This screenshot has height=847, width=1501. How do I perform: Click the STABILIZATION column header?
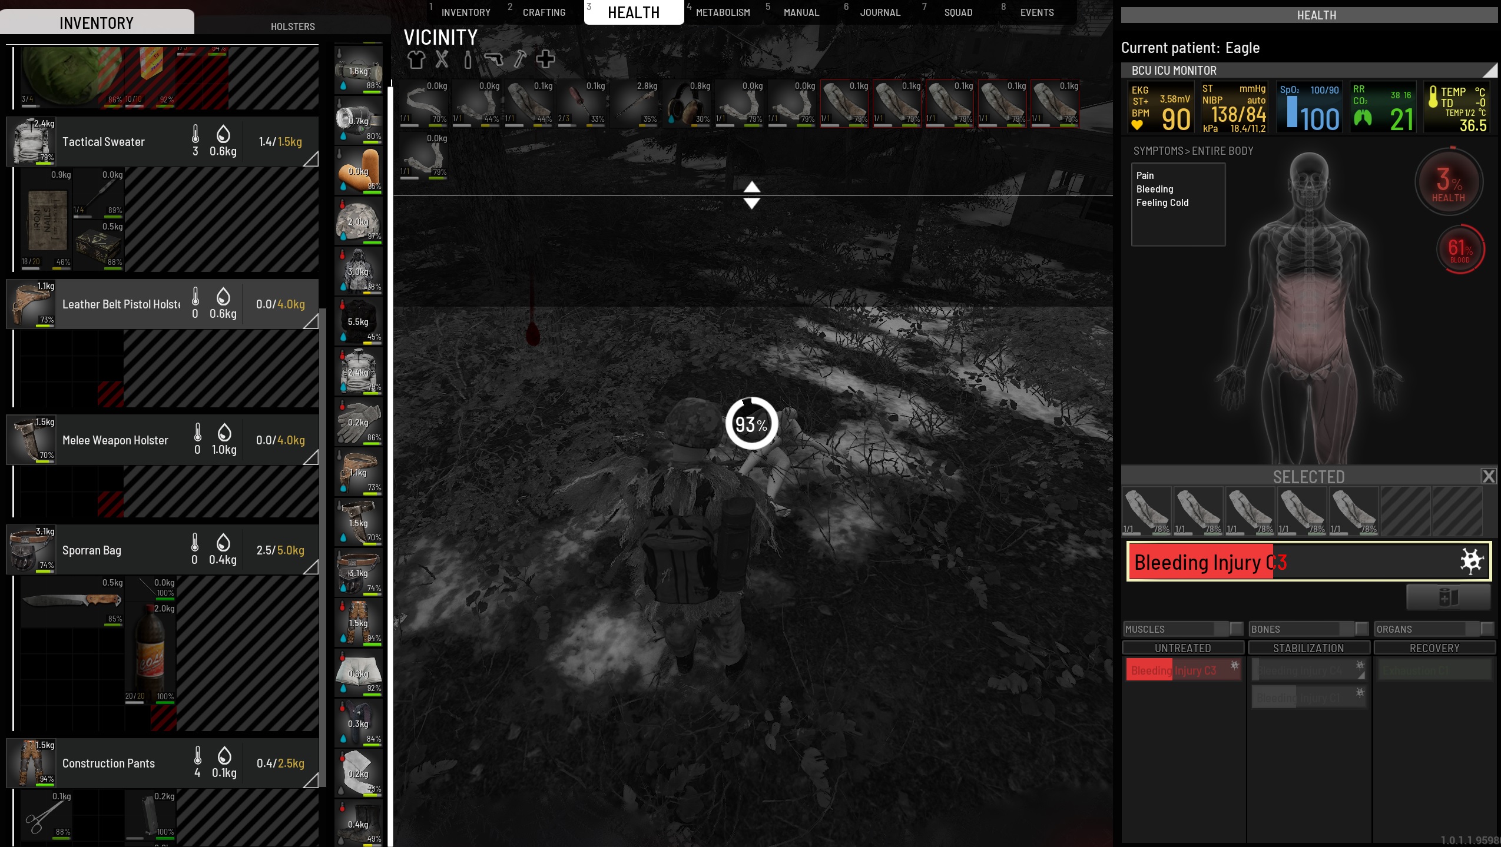point(1308,648)
